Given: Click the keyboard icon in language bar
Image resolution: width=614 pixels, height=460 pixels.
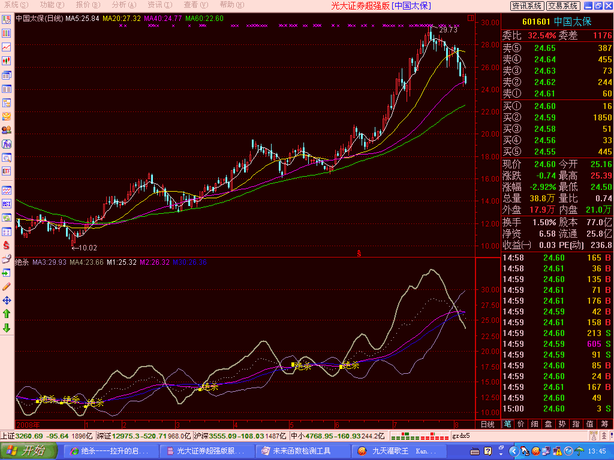Looking at the screenshot, I should (x=475, y=452).
